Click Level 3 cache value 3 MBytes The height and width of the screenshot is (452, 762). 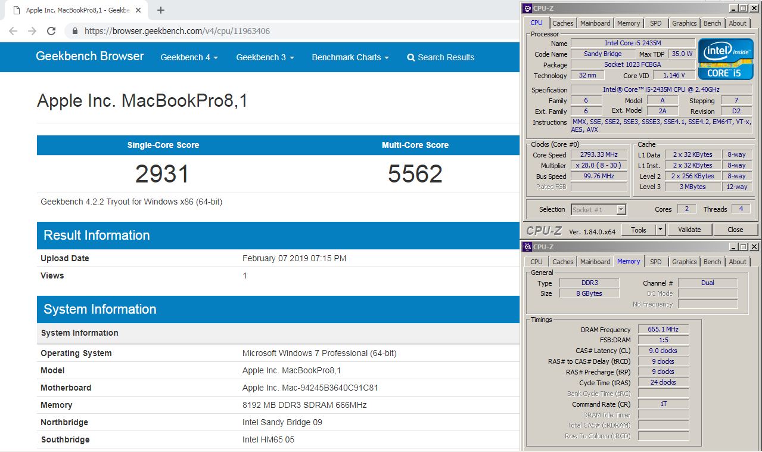click(x=693, y=187)
